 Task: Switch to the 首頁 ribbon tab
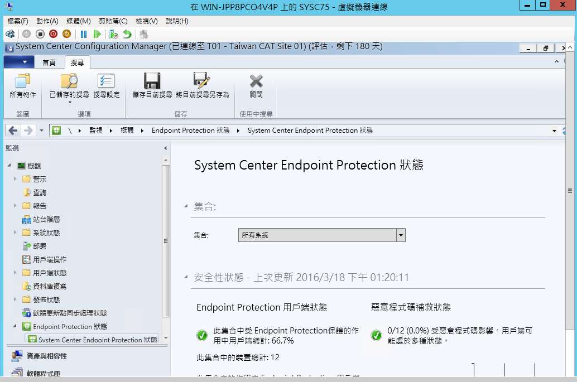(49, 62)
